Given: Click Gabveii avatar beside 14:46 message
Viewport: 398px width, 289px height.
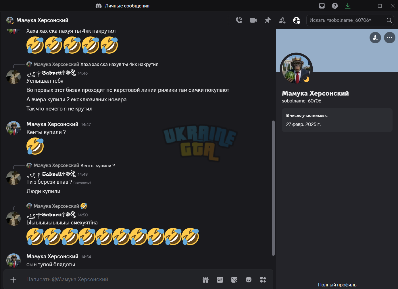Looking at the screenshot, I should coord(14,77).
